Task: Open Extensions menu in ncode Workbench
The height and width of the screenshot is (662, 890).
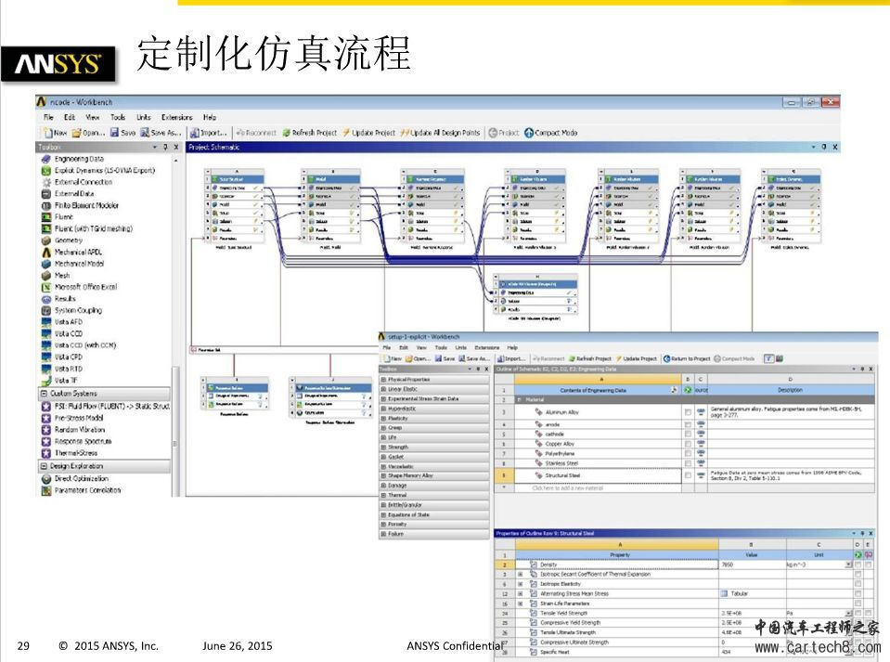Action: pyautogui.click(x=177, y=118)
